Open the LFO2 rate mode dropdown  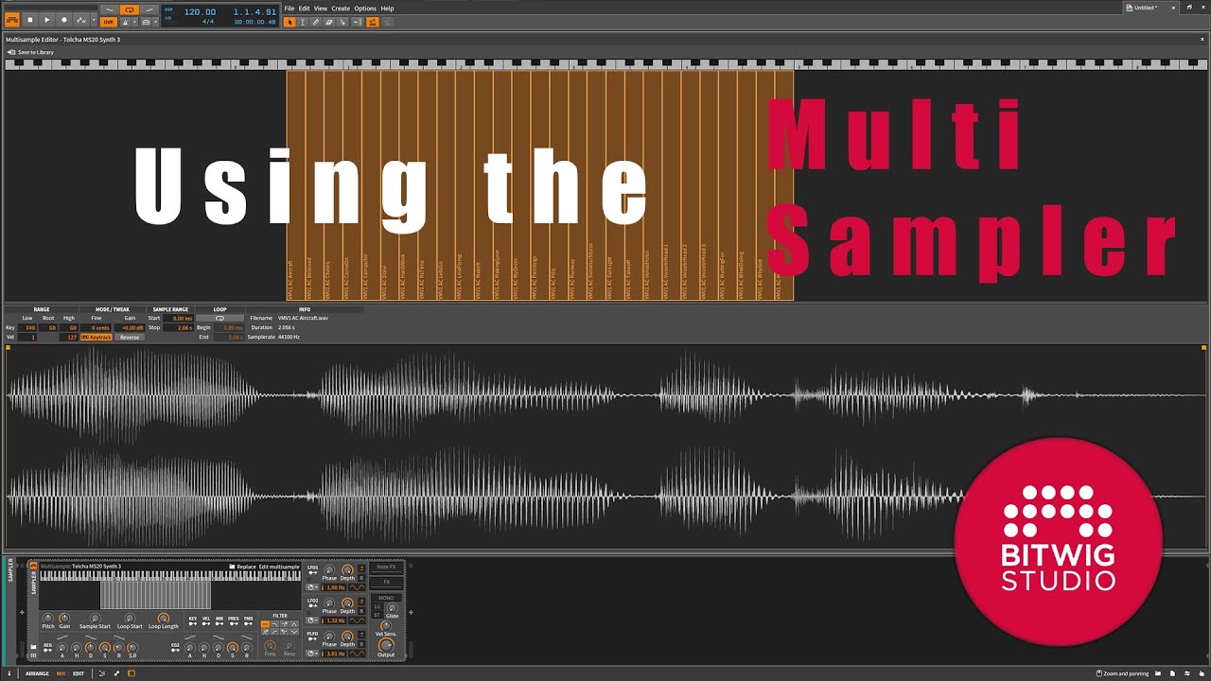click(x=312, y=620)
